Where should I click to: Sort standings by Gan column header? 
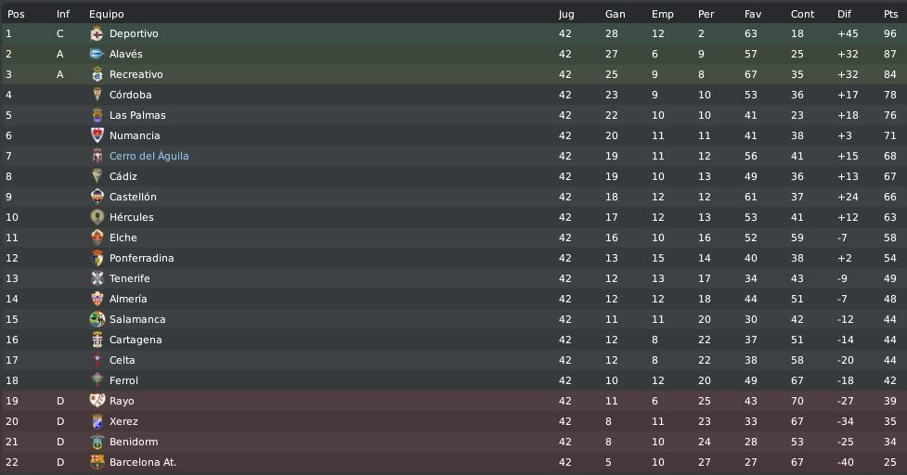615,14
